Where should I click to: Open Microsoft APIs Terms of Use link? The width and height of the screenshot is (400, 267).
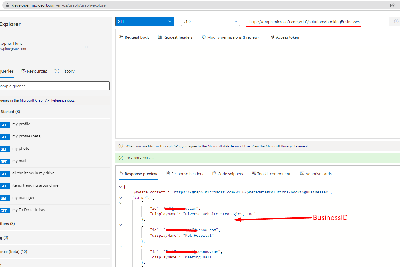[x=229, y=146]
